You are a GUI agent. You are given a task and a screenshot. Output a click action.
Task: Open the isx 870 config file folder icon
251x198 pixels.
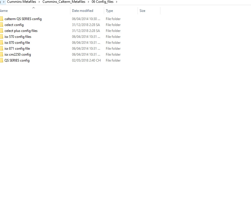2,42
